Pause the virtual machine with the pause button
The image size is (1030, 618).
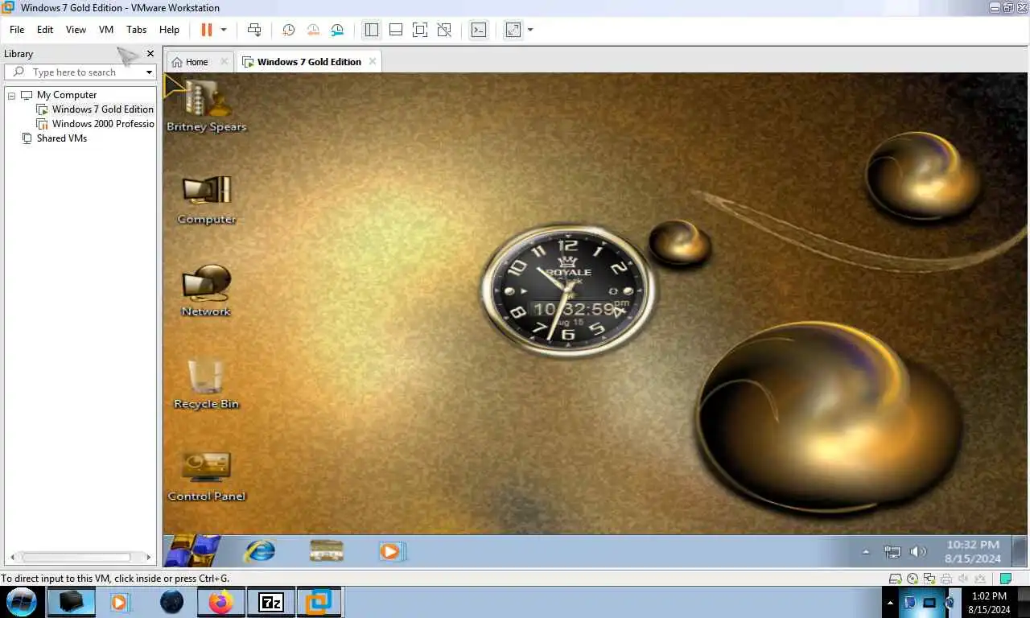(x=207, y=30)
